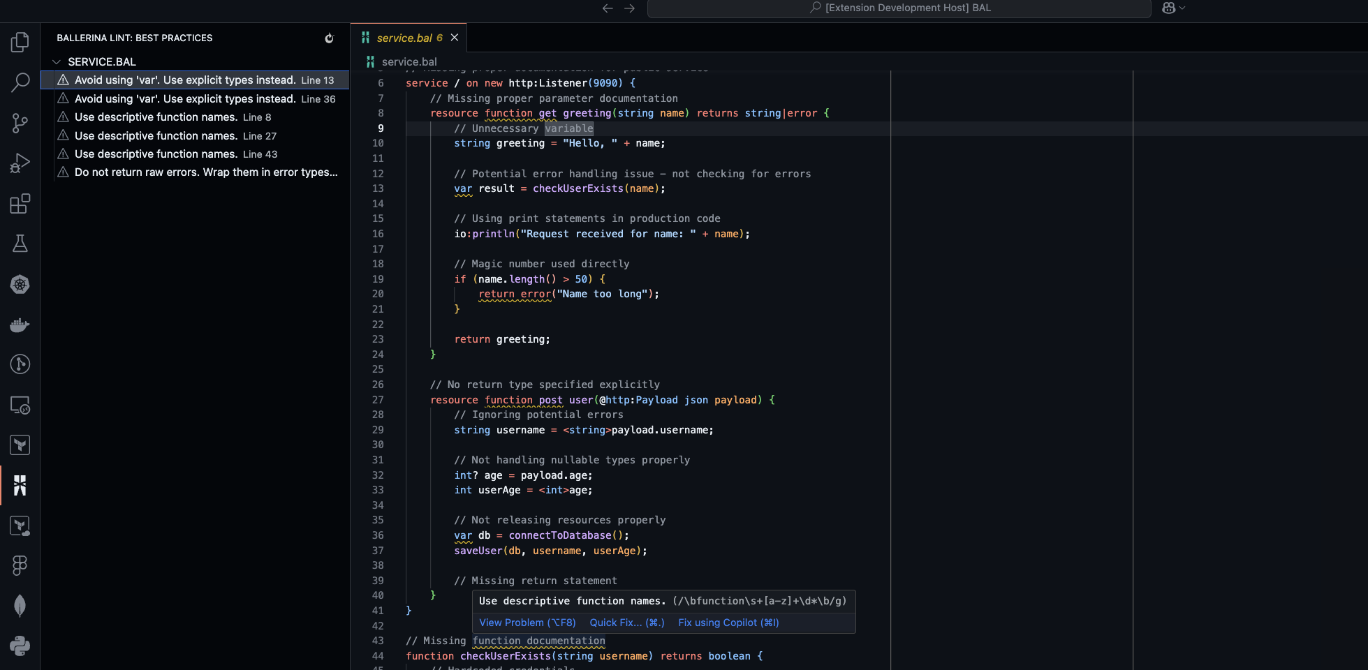This screenshot has width=1368, height=670.
Task: Open the Copilot menu in title bar
Action: (1173, 8)
